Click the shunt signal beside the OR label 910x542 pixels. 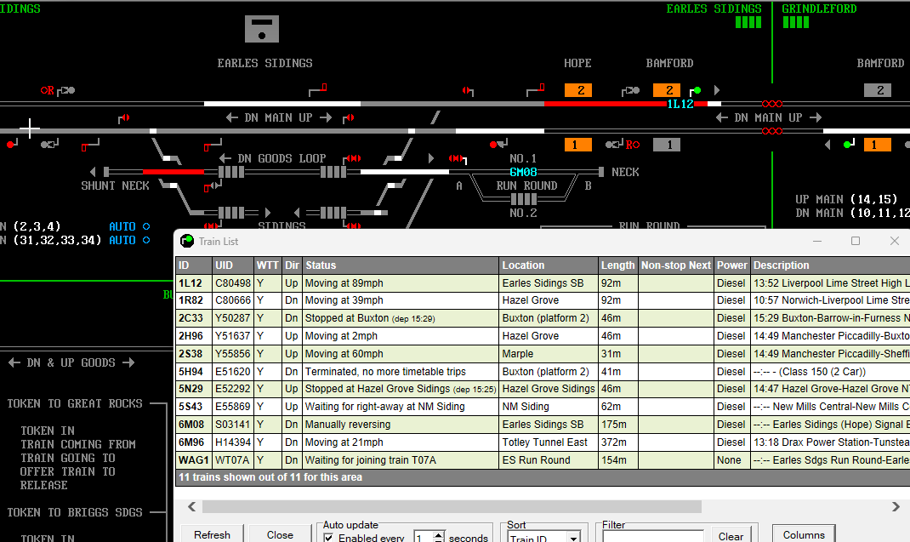66,91
